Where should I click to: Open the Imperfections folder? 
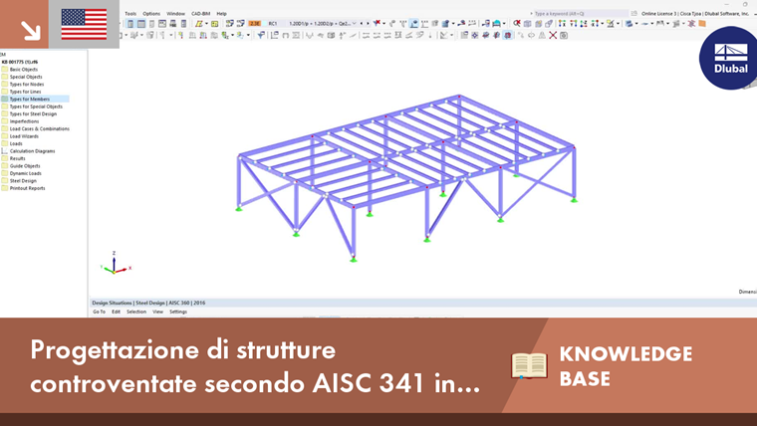click(x=24, y=121)
